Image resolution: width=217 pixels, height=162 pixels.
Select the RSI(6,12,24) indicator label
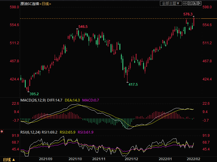pos(30,132)
